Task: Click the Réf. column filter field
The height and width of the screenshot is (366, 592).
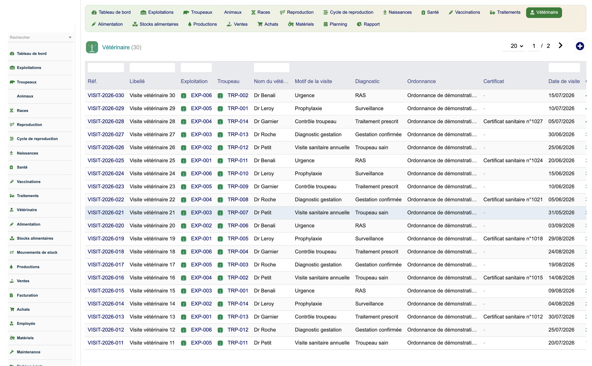Action: pos(106,68)
